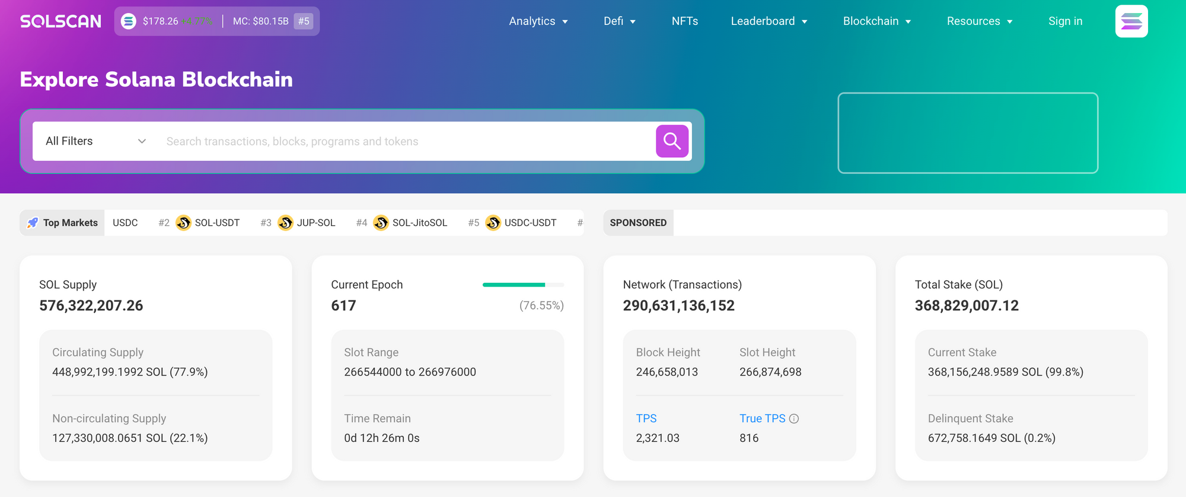Image resolution: width=1186 pixels, height=497 pixels.
Task: Click the Solana network icon button
Action: pos(1131,21)
